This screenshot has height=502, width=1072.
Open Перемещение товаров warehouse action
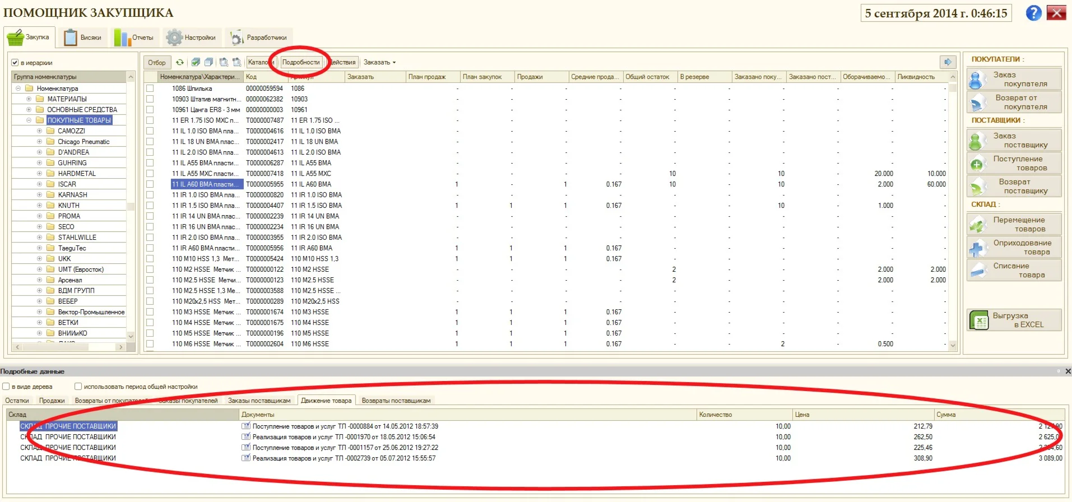point(1014,224)
